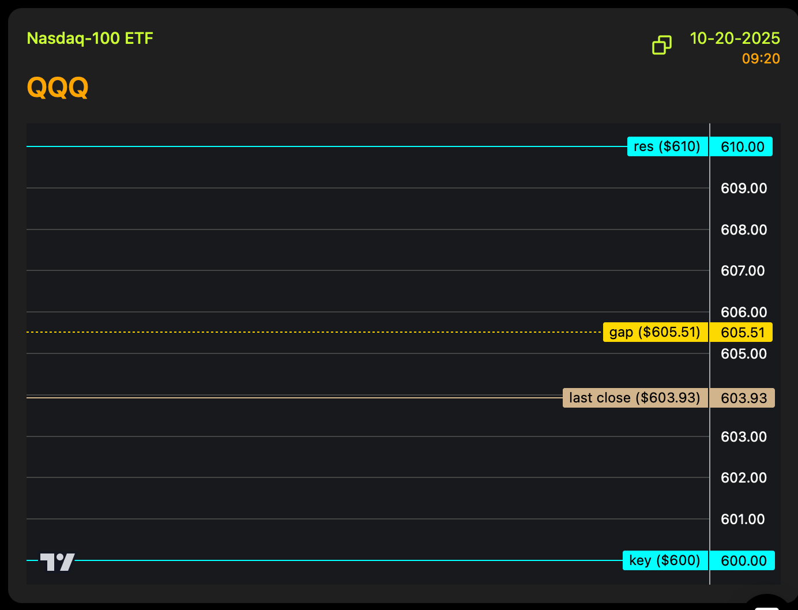Select the last close ($603.93) label
The image size is (798, 610).
pyautogui.click(x=635, y=398)
